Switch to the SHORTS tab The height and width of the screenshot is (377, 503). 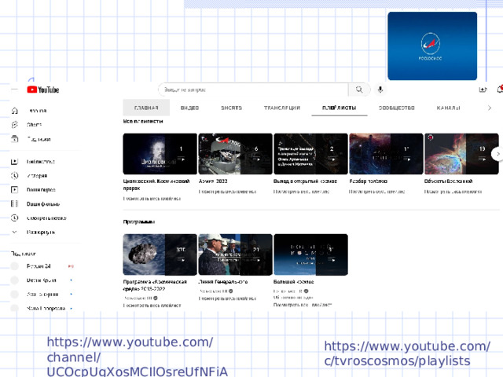tap(231, 108)
